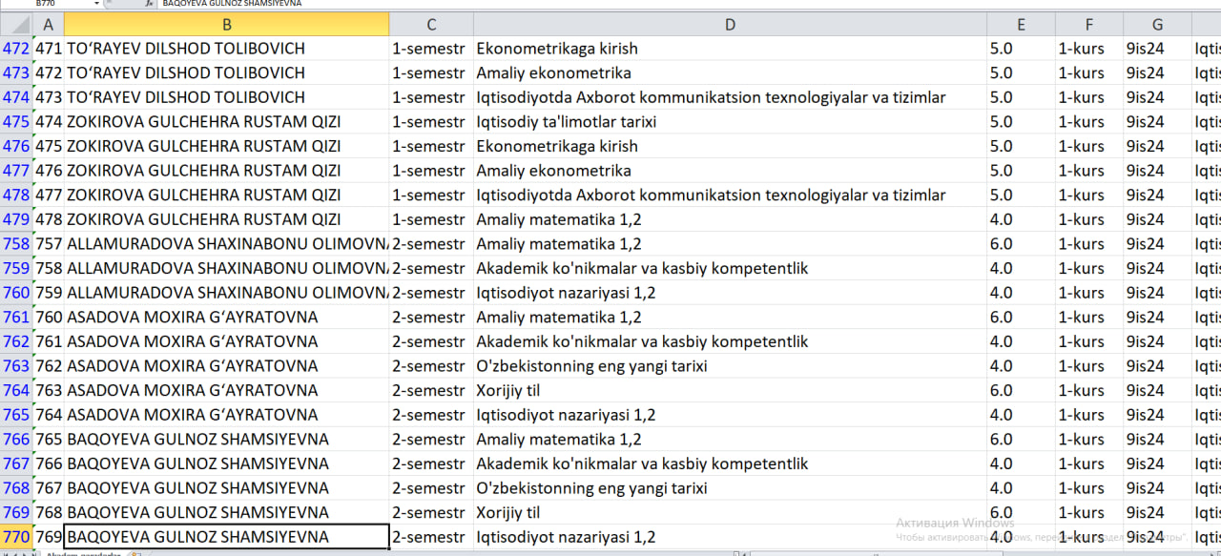Select row header 475
This screenshot has width=1221, height=556.
[15, 122]
